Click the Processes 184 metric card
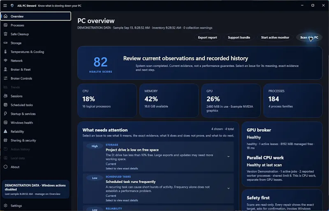Viewport: 329px width, 211px height. (293, 101)
